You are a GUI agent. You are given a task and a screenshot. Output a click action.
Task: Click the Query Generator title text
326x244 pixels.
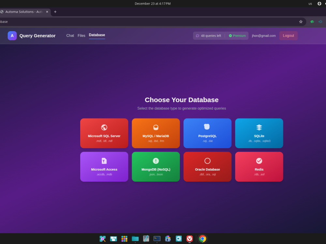pyautogui.click(x=37, y=36)
